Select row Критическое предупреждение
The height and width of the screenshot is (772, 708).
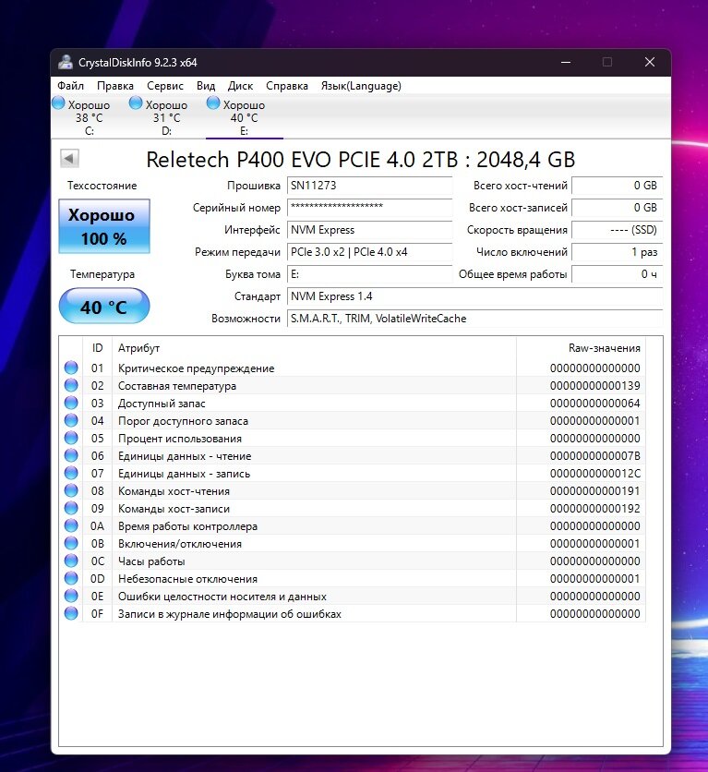pyautogui.click(x=353, y=368)
